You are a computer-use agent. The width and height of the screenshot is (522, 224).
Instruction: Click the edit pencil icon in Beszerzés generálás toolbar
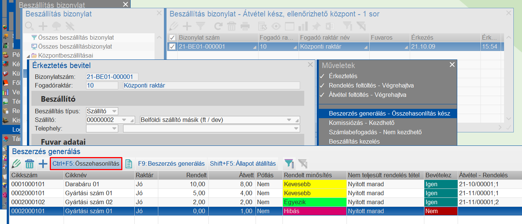pyautogui.click(x=16, y=164)
